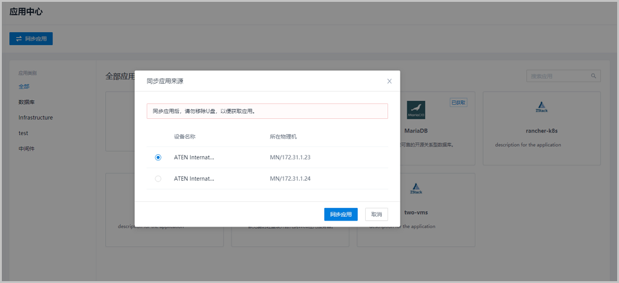Click the blue 同步应用 confirm button in dialog
The image size is (619, 283).
[x=340, y=214]
